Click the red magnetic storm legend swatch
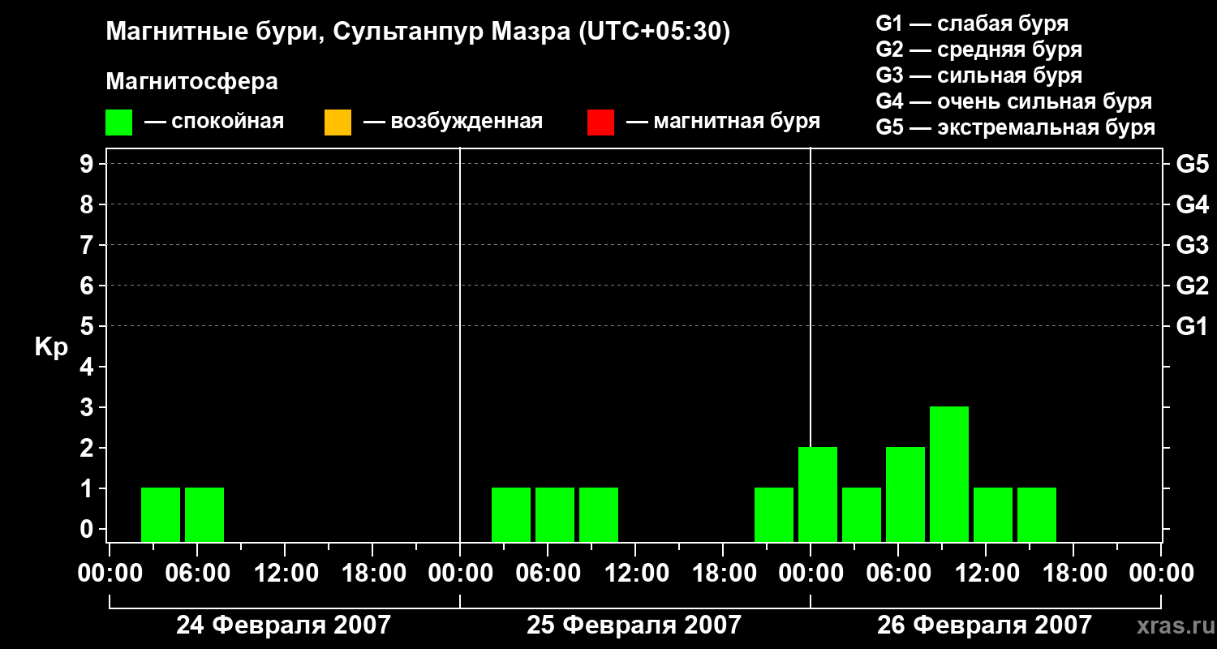The height and width of the screenshot is (649, 1217). click(600, 122)
